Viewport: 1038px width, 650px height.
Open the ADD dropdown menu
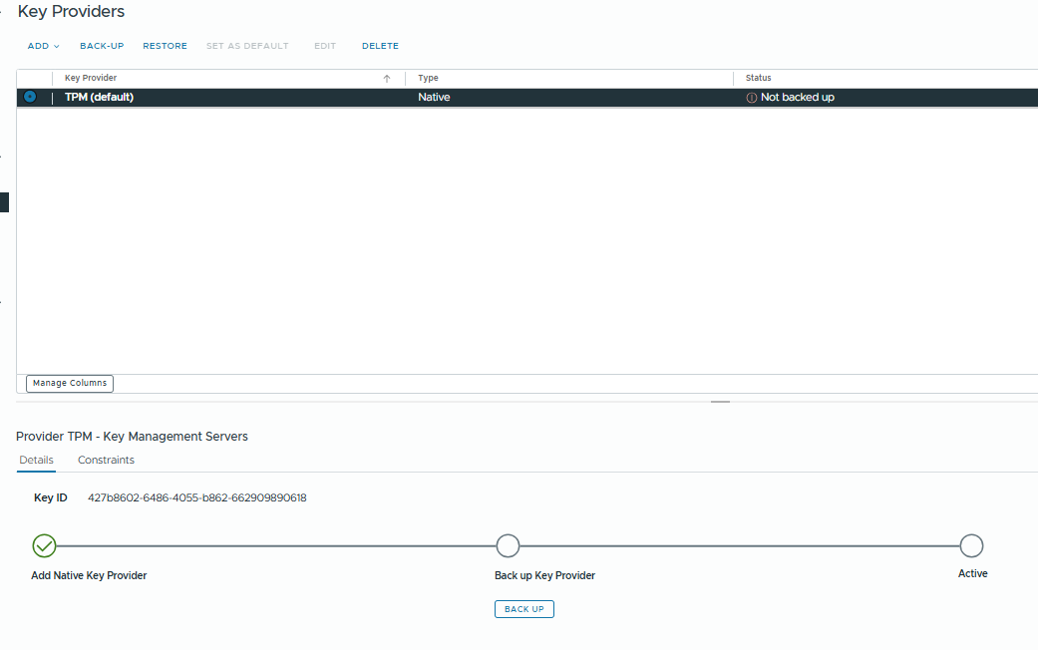pos(43,46)
